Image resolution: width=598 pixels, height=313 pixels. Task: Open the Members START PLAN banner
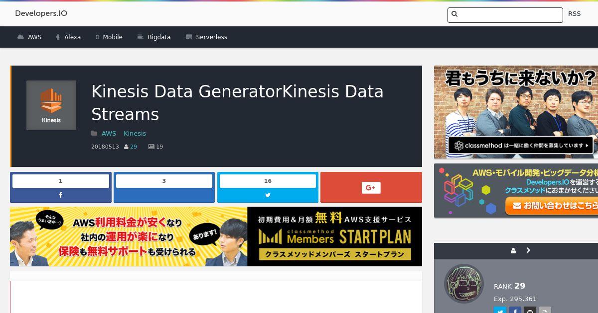(x=216, y=236)
